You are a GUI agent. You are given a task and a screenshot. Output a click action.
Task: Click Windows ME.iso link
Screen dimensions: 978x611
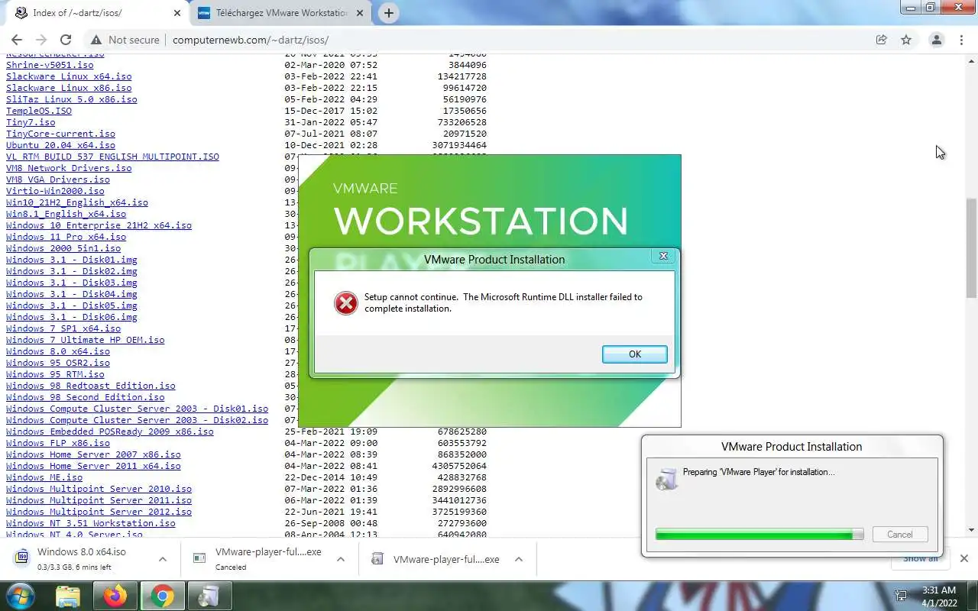coord(44,477)
